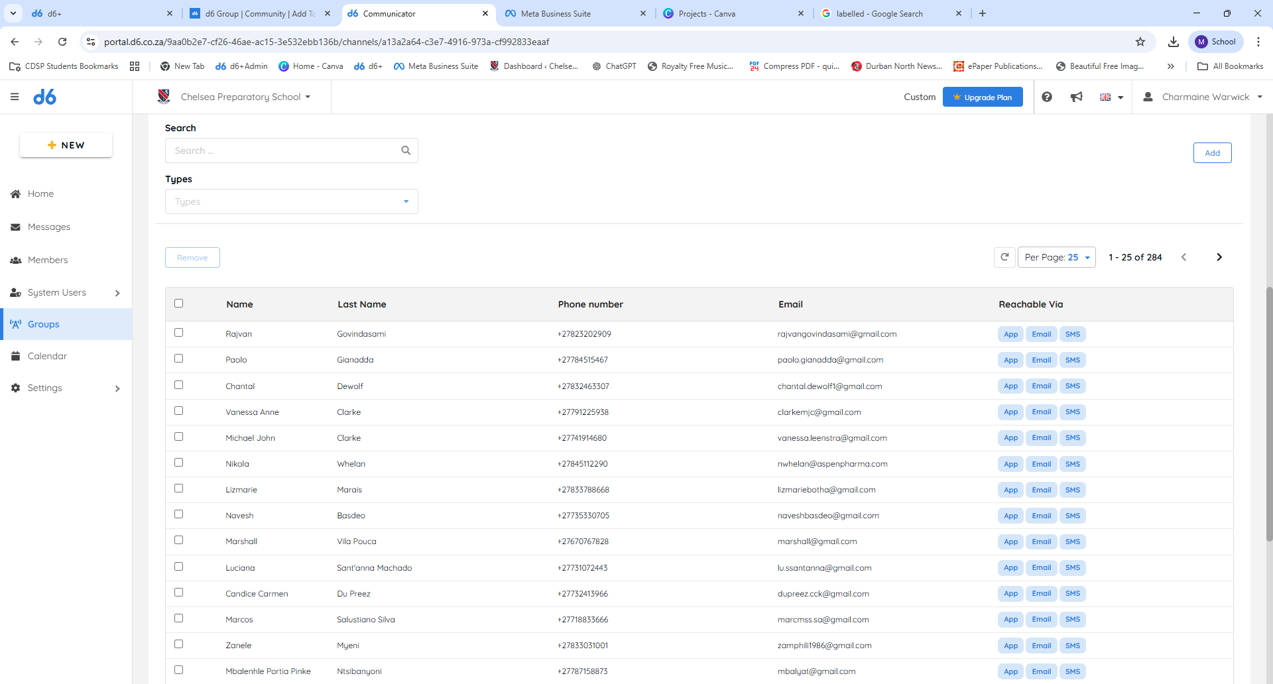This screenshot has height=684, width=1273.
Task: Click the refresh icon beside Per Page
Action: pyautogui.click(x=1004, y=257)
